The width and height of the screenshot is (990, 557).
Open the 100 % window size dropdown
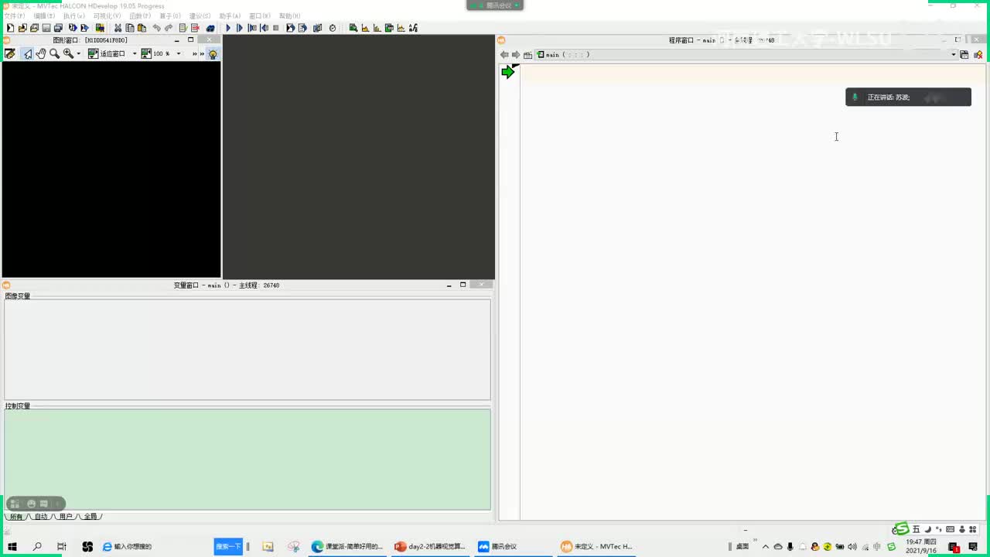coord(178,53)
